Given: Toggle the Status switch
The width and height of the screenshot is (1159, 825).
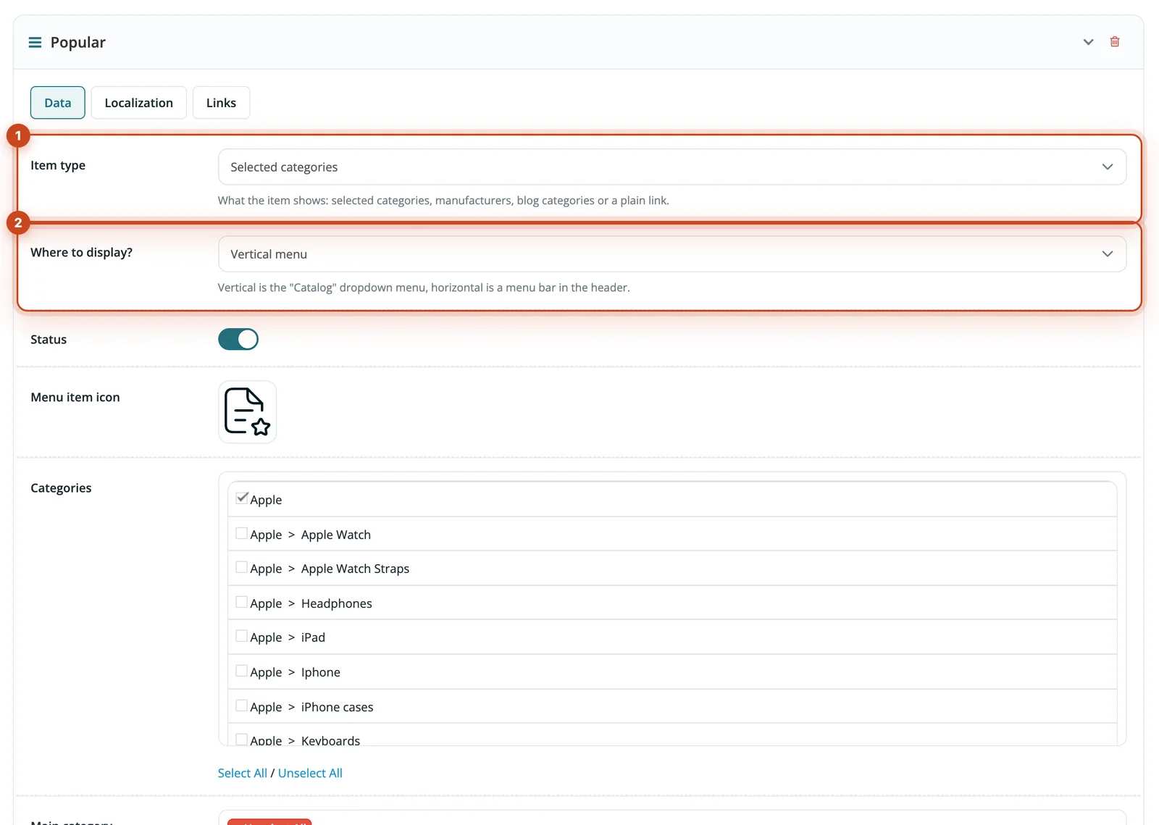Looking at the screenshot, I should (238, 339).
